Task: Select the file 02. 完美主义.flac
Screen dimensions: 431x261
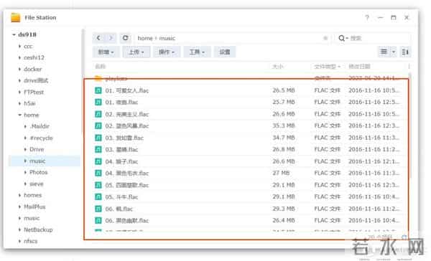Action: 127,114
